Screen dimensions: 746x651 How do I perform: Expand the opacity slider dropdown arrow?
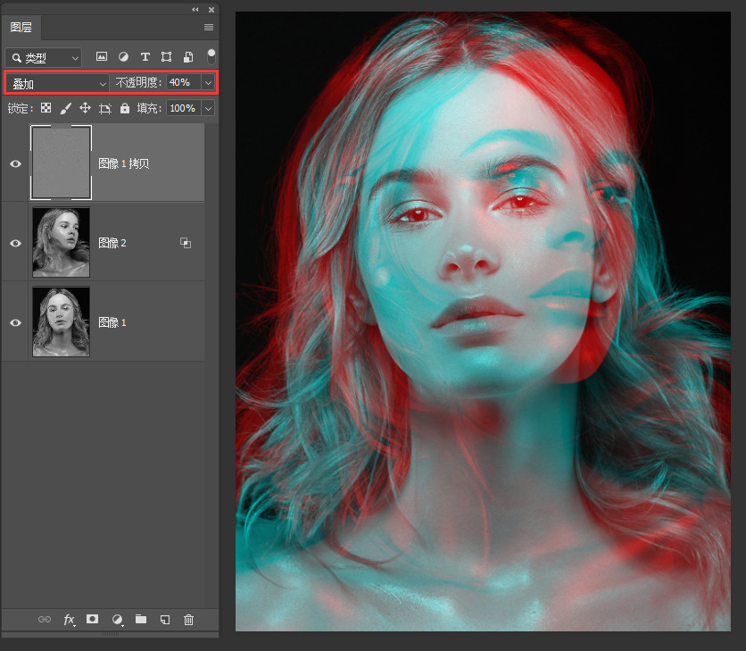(x=208, y=83)
